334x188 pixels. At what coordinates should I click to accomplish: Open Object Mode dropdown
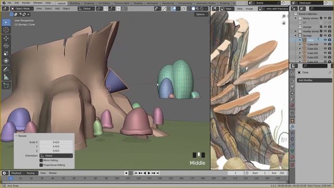(22, 9)
